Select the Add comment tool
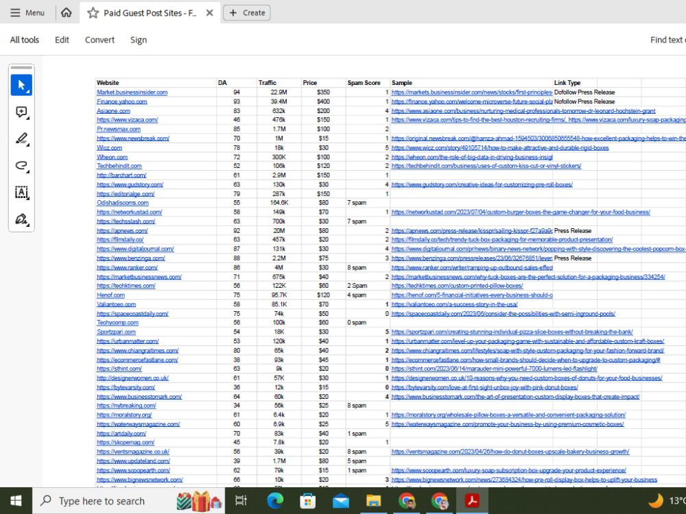This screenshot has width=686, height=514. pyautogui.click(x=21, y=112)
